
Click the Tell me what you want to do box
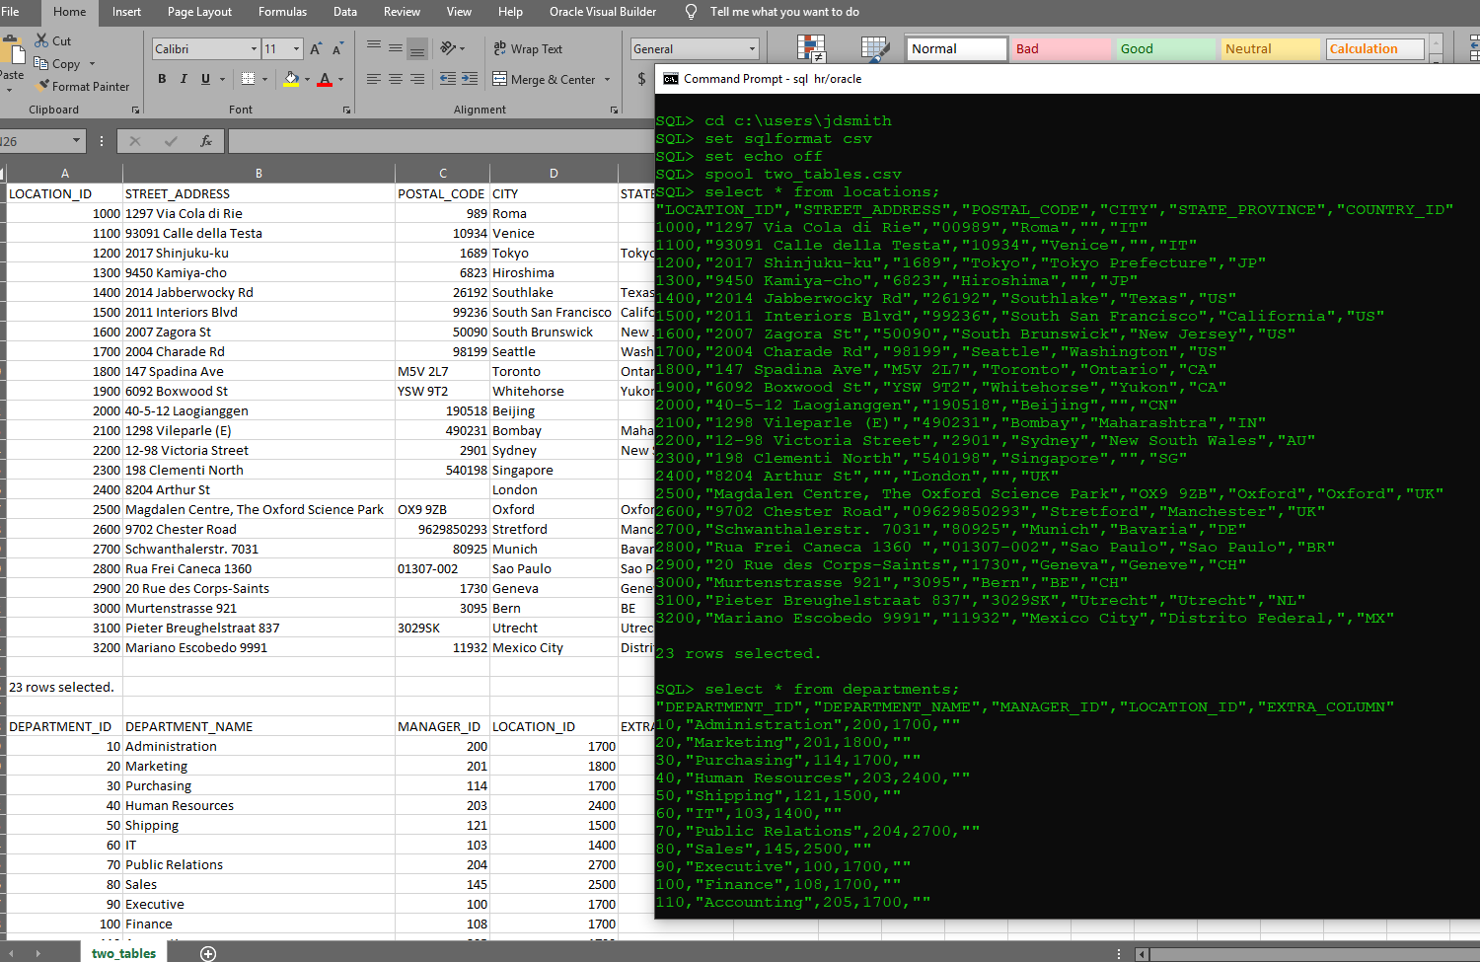click(784, 12)
